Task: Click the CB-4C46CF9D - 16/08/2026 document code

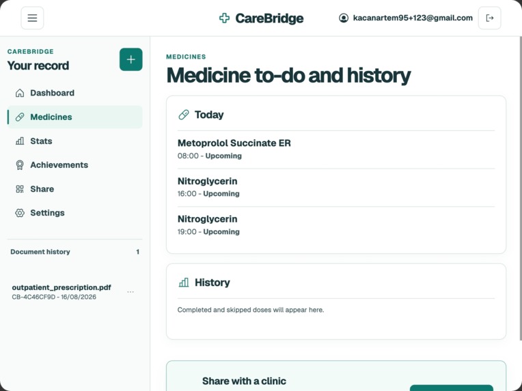Action: 54,297
